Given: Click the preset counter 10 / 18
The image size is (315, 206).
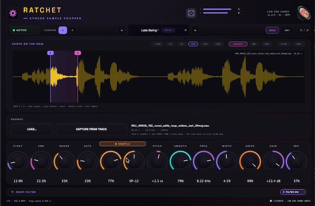Looking at the screenshot, I should pyautogui.click(x=304, y=30).
